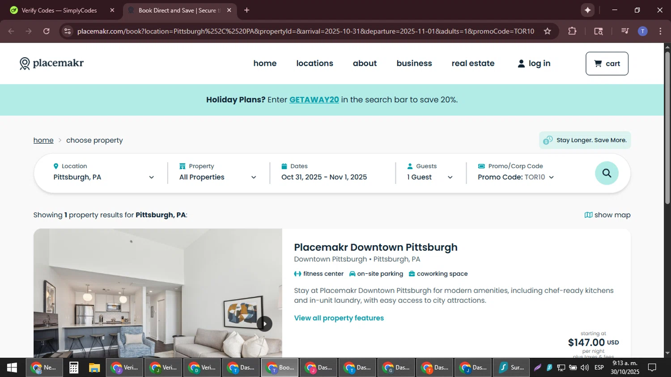Click the Stay Longer. Save More. badge
This screenshot has width=671, height=377.
click(585, 140)
